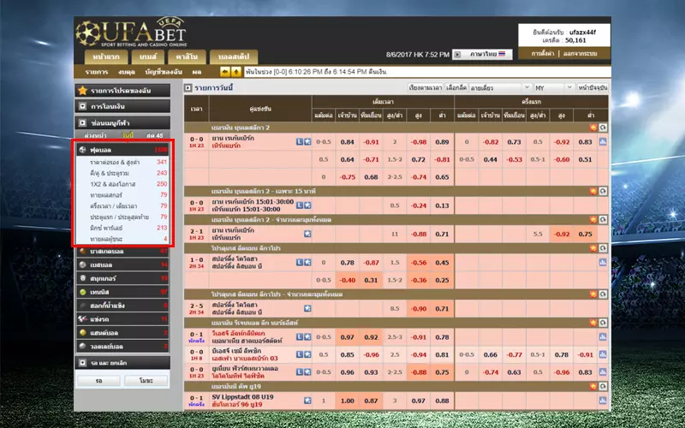Click the favorites star icon in the sidebar
Screen dimensions: 685x428
tap(82, 90)
